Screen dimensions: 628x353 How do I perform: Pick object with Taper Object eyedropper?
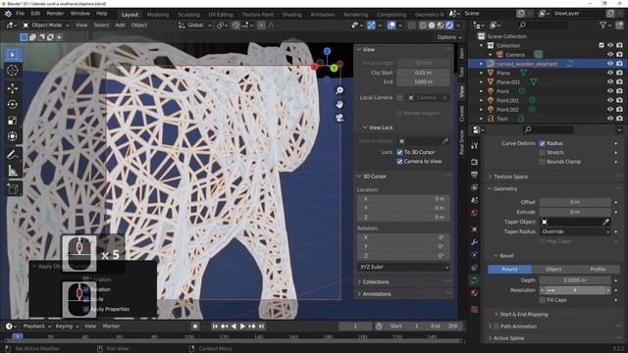pos(605,222)
